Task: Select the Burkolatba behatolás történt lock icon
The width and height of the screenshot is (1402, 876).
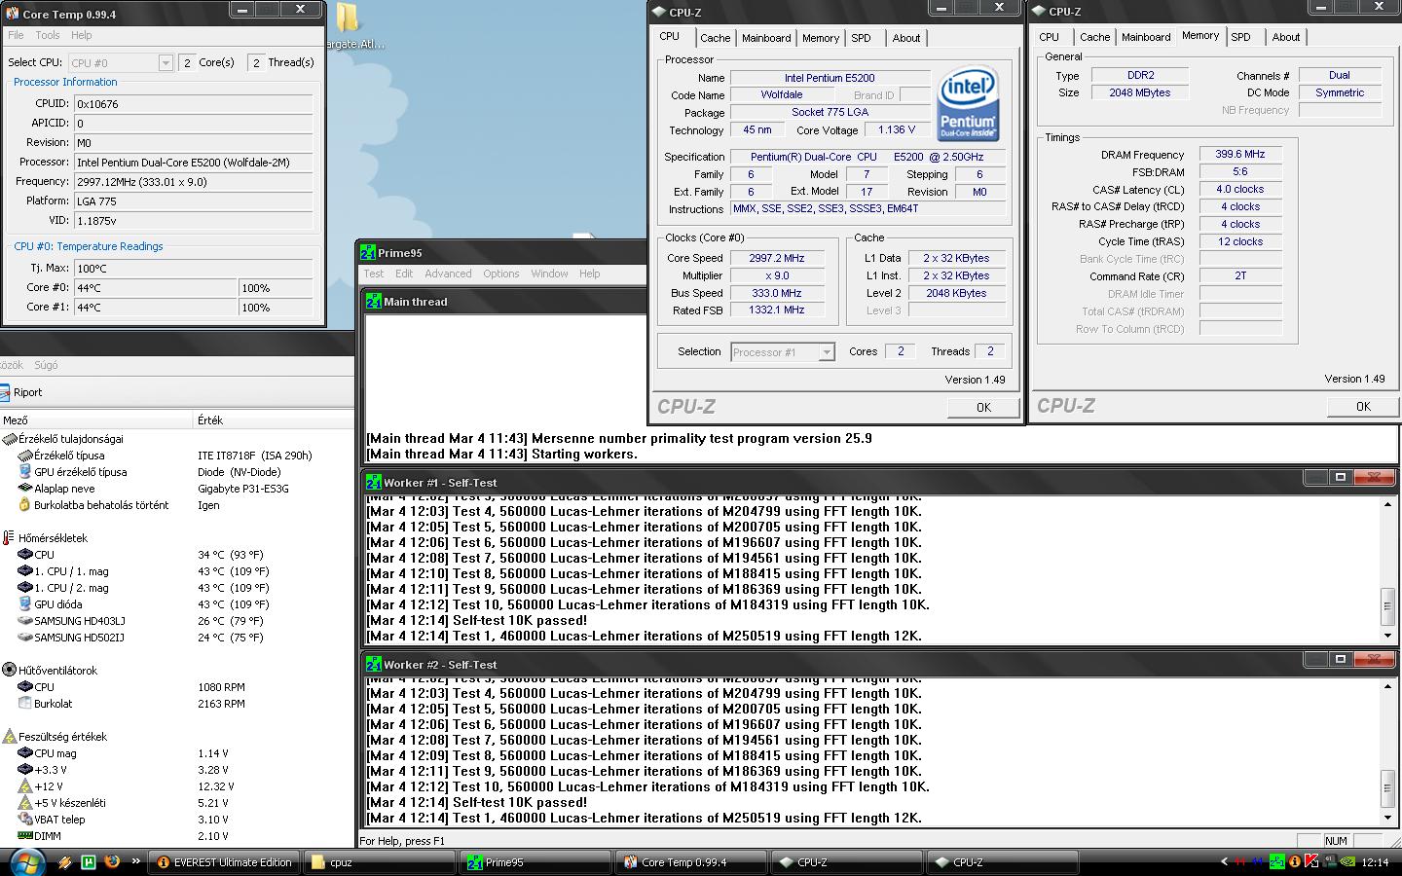Action: (x=25, y=505)
